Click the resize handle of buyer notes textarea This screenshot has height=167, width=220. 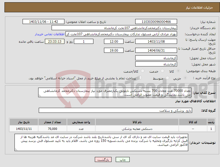point(16,149)
